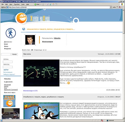
Task: Go to page 2 of topics
Action: coord(46,50)
